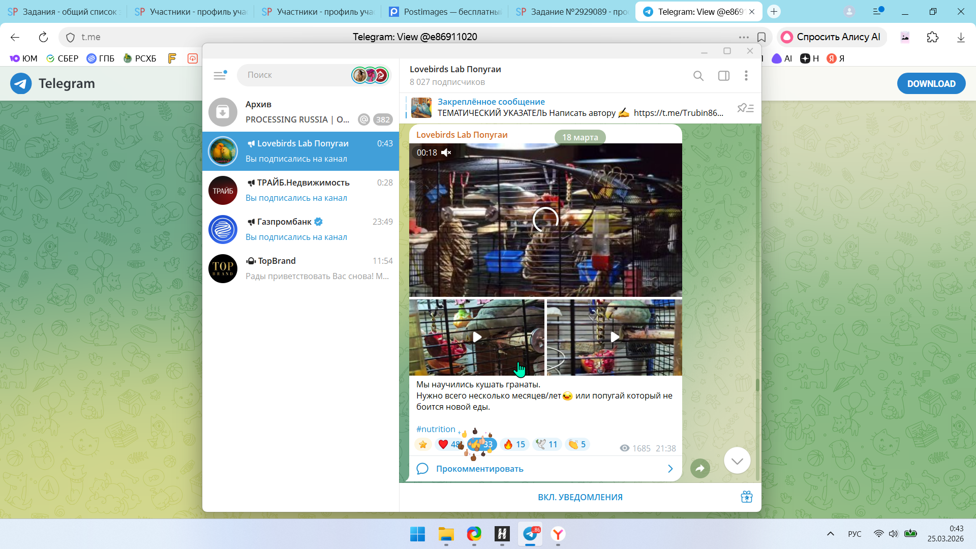Switch to Postimages browser tab

tap(445, 11)
